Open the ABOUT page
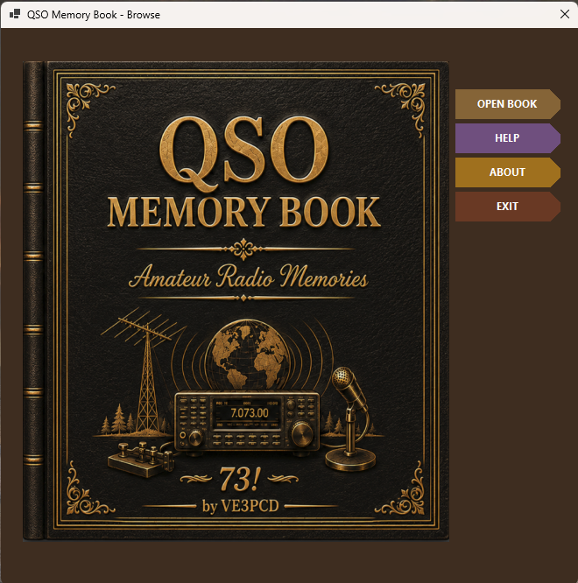The height and width of the screenshot is (583, 578). tap(507, 172)
